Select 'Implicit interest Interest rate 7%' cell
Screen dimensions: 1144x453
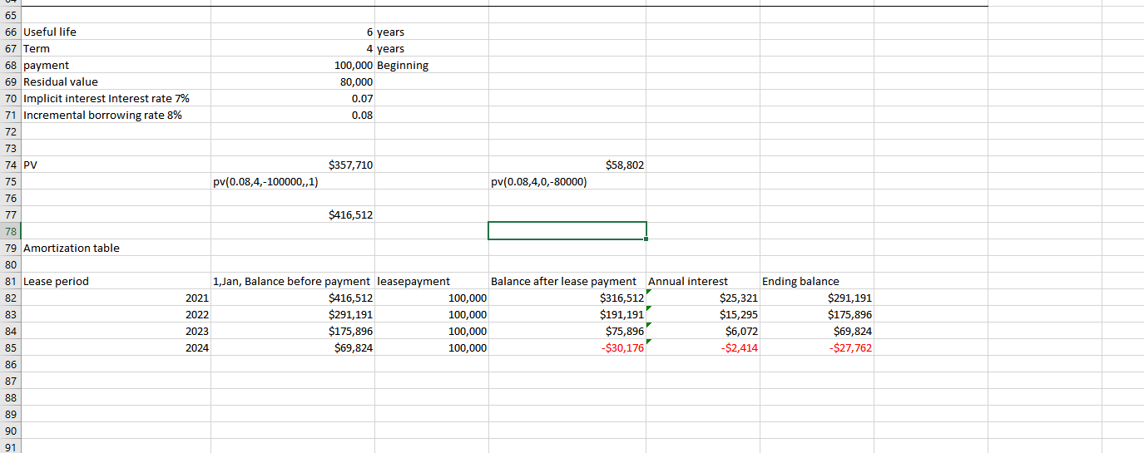pos(116,98)
